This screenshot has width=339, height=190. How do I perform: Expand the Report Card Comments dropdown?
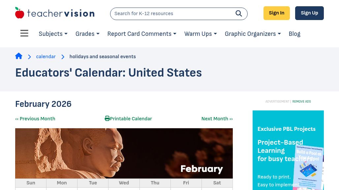point(142,34)
